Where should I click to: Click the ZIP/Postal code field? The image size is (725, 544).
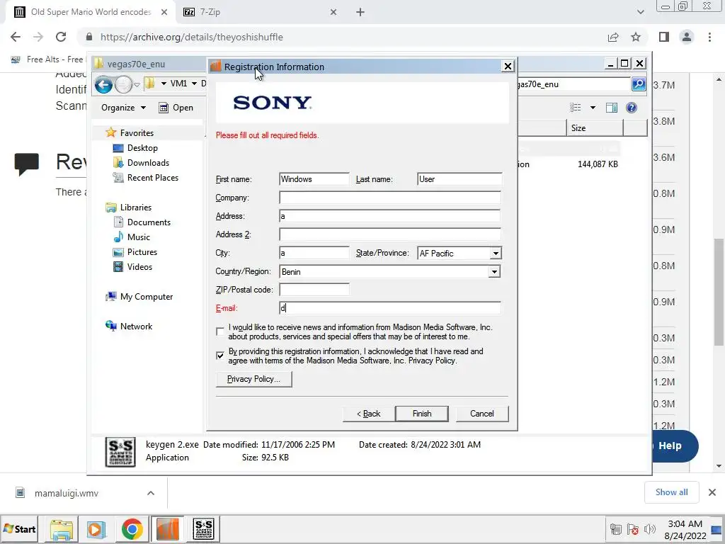coord(314,290)
